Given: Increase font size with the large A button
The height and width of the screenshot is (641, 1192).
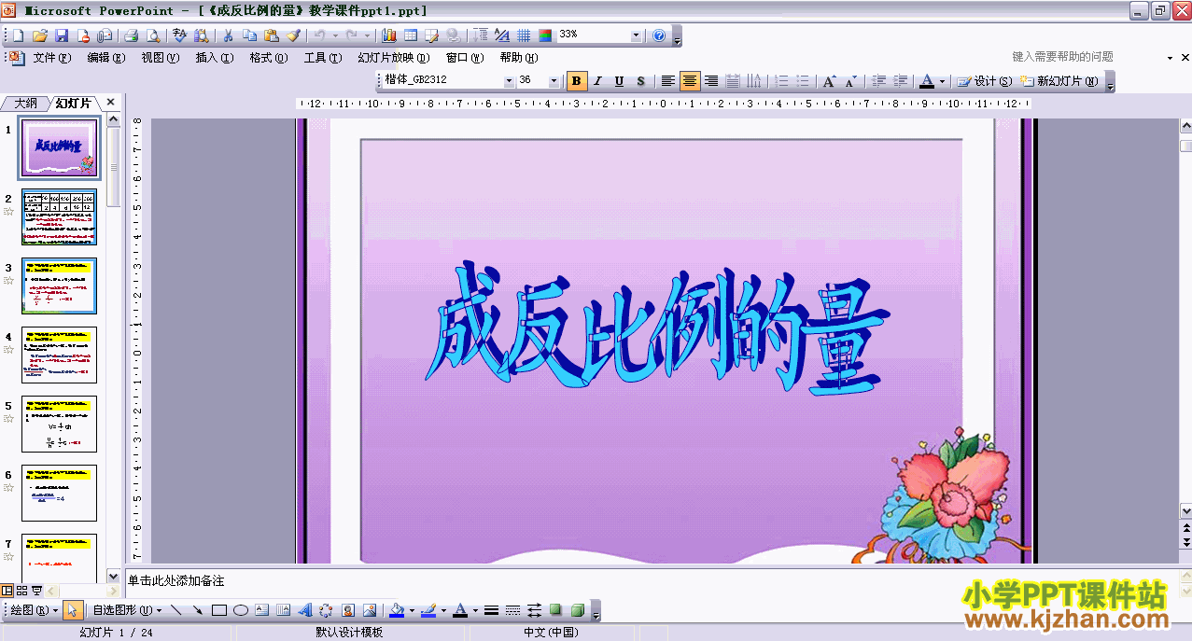Looking at the screenshot, I should (829, 81).
